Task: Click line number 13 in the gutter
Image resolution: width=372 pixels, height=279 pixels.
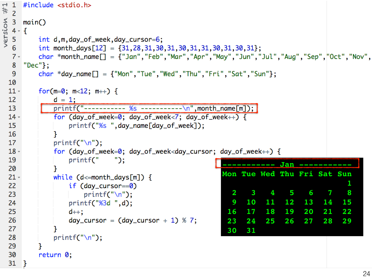Action: coord(12,108)
